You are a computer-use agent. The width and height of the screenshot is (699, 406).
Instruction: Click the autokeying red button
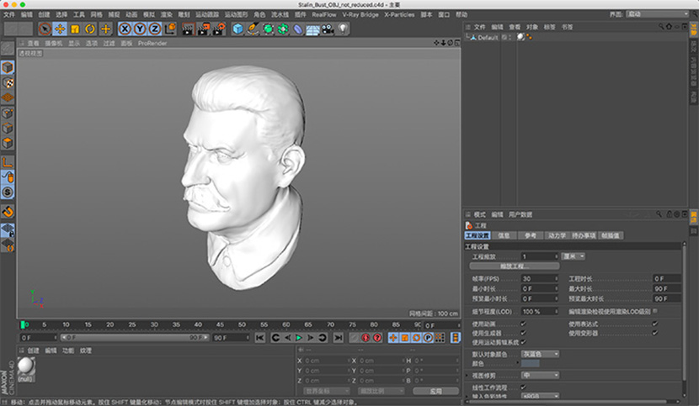point(377,338)
